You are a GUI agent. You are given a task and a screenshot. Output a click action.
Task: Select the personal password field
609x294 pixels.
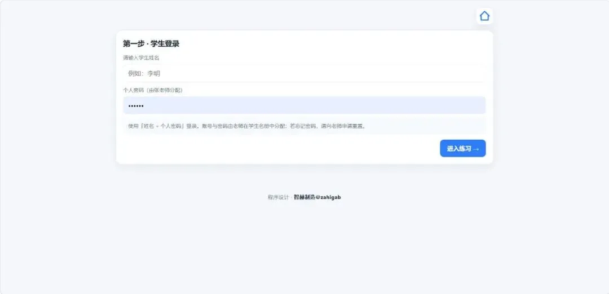coord(304,105)
